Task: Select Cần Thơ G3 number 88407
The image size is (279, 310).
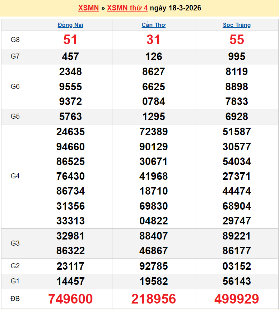Action: coord(153,236)
